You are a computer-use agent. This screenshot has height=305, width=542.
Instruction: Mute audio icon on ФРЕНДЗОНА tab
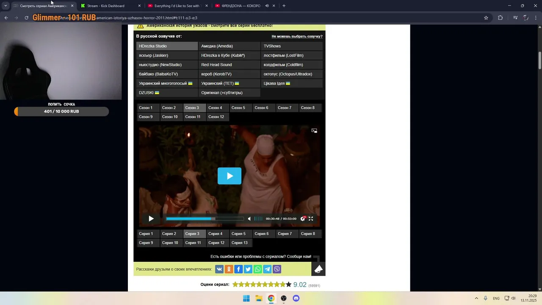[x=267, y=6]
